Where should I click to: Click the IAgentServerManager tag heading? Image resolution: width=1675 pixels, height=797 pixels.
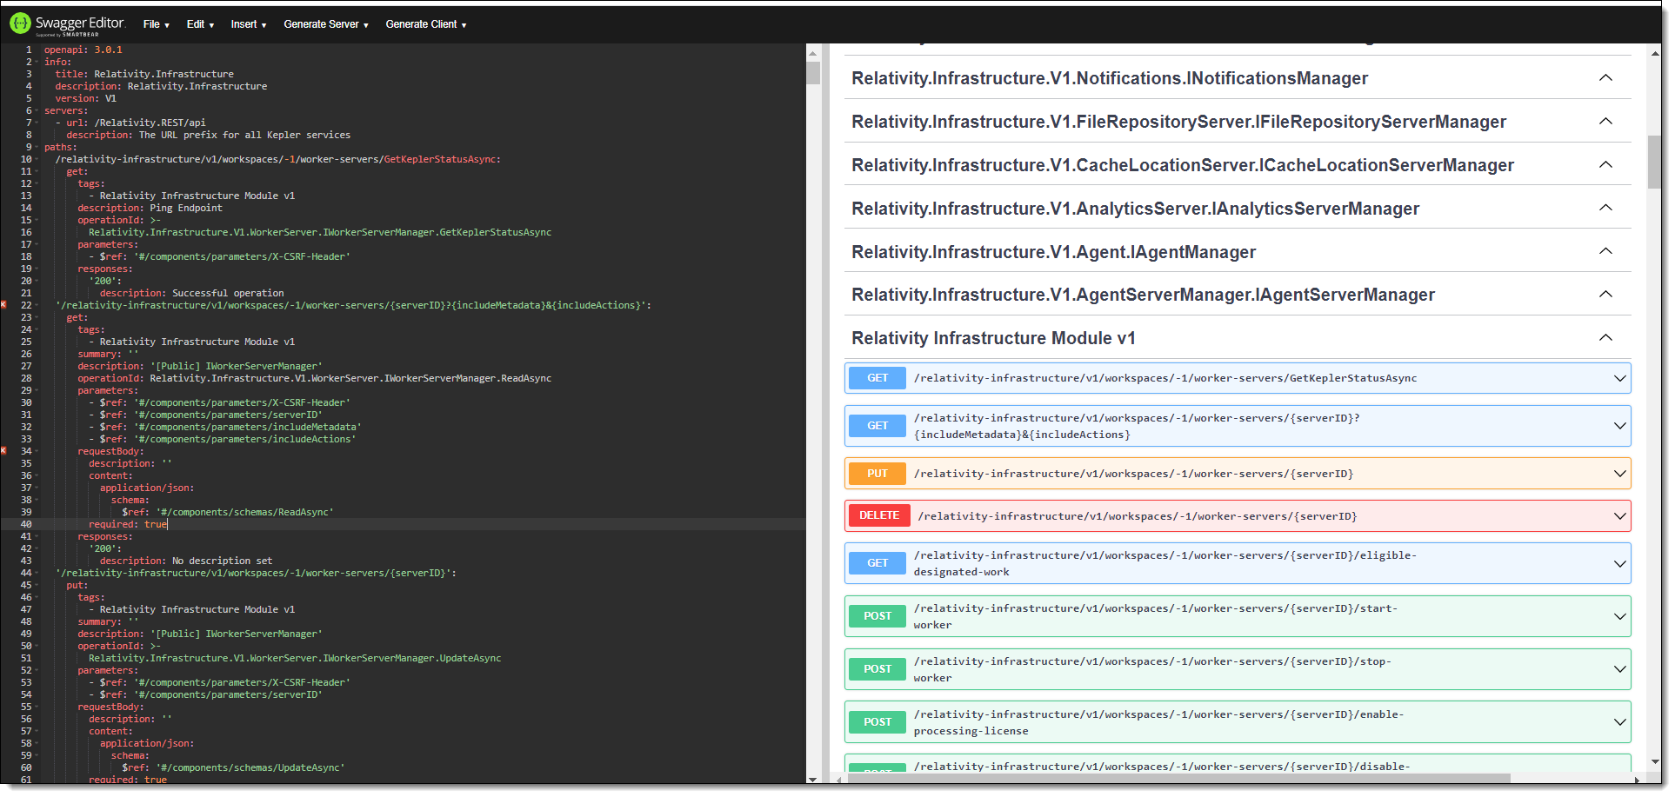[1143, 296]
